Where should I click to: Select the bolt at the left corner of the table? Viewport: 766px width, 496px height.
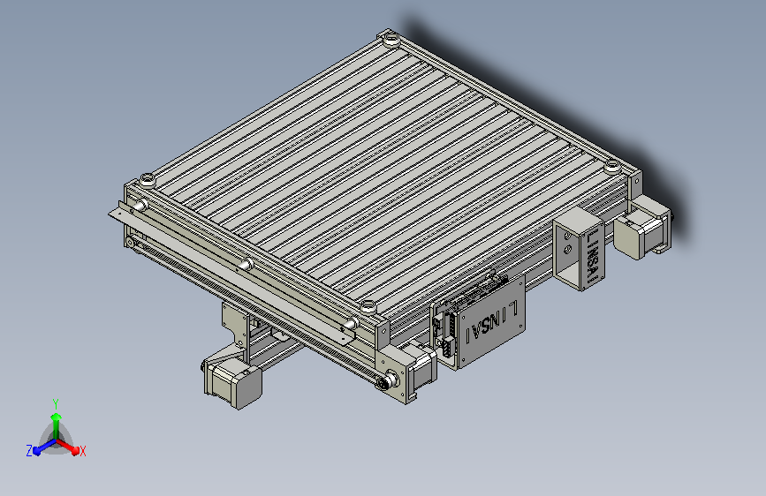pos(147,180)
